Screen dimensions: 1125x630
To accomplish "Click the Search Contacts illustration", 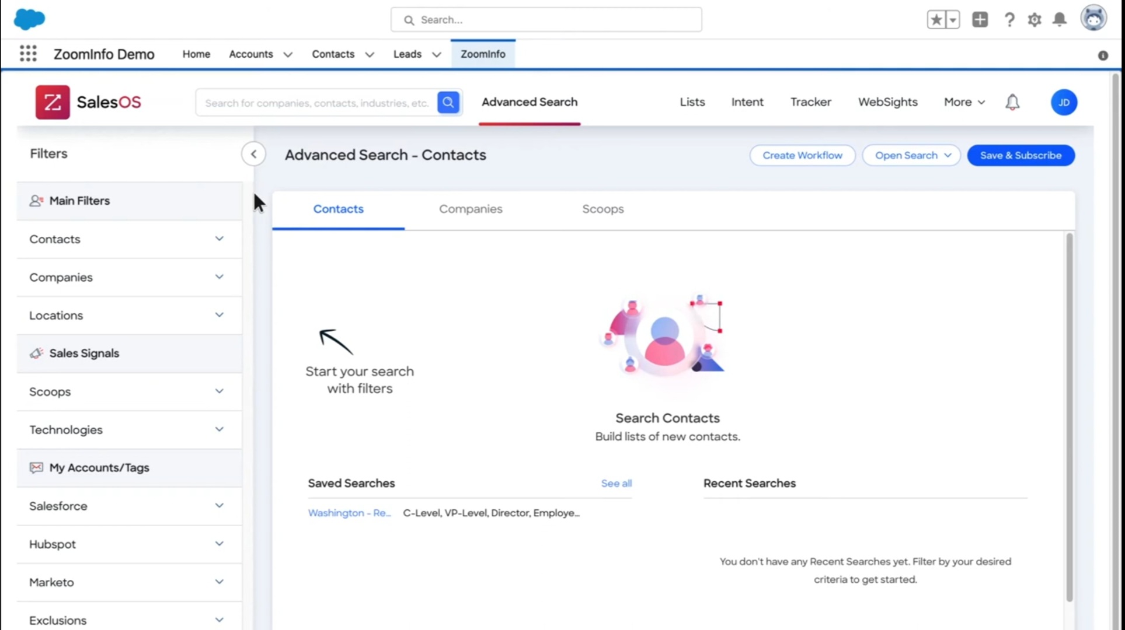I will 664,337.
